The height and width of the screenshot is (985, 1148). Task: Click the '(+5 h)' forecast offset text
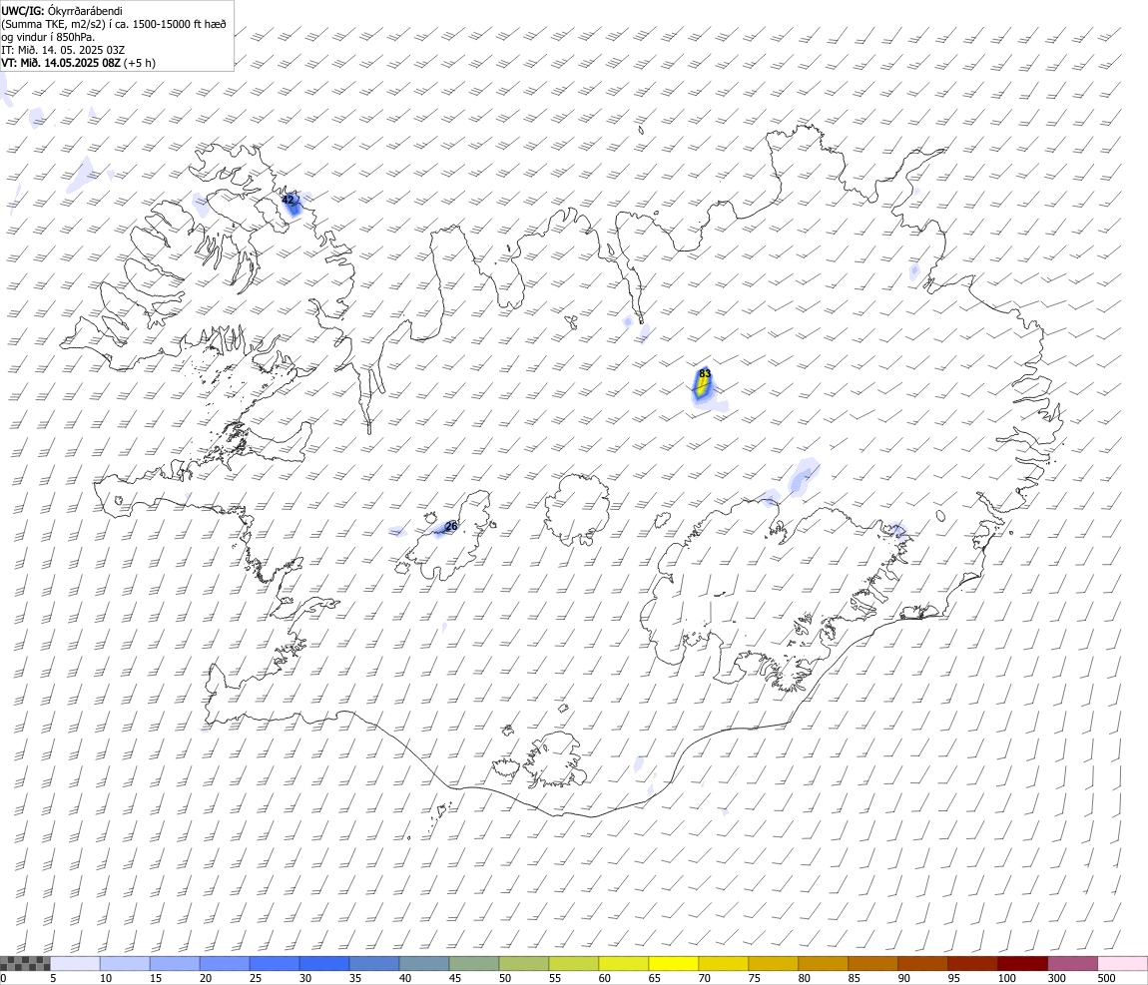[x=140, y=63]
